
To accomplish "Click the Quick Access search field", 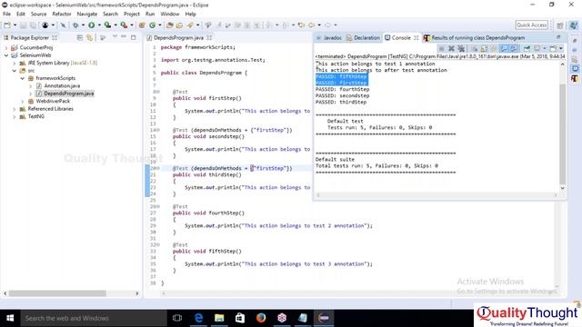I will click(531, 25).
